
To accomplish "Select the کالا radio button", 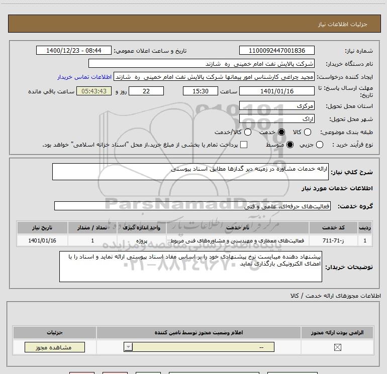I will click(x=307, y=132).
